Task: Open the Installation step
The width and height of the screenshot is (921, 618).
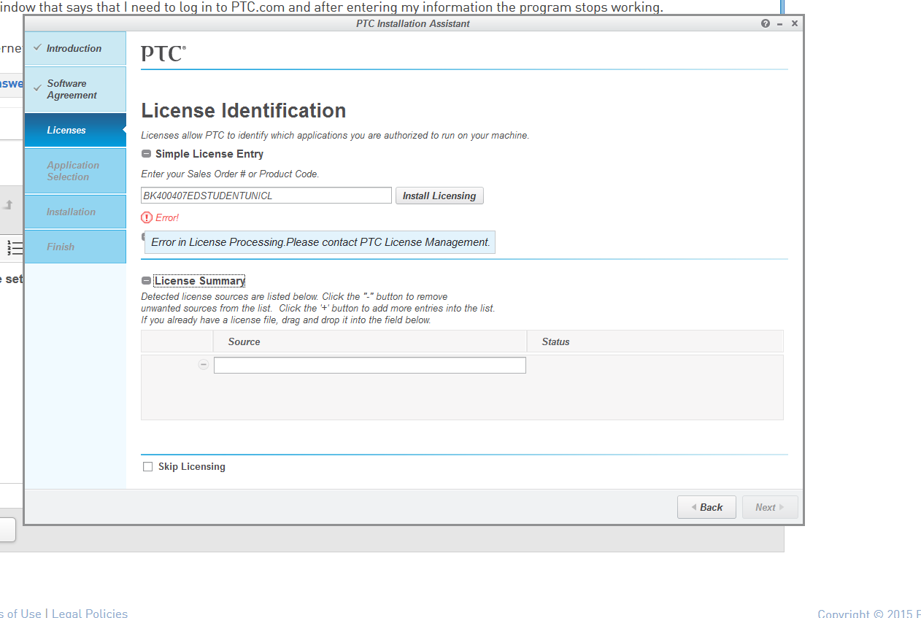Action: tap(74, 212)
